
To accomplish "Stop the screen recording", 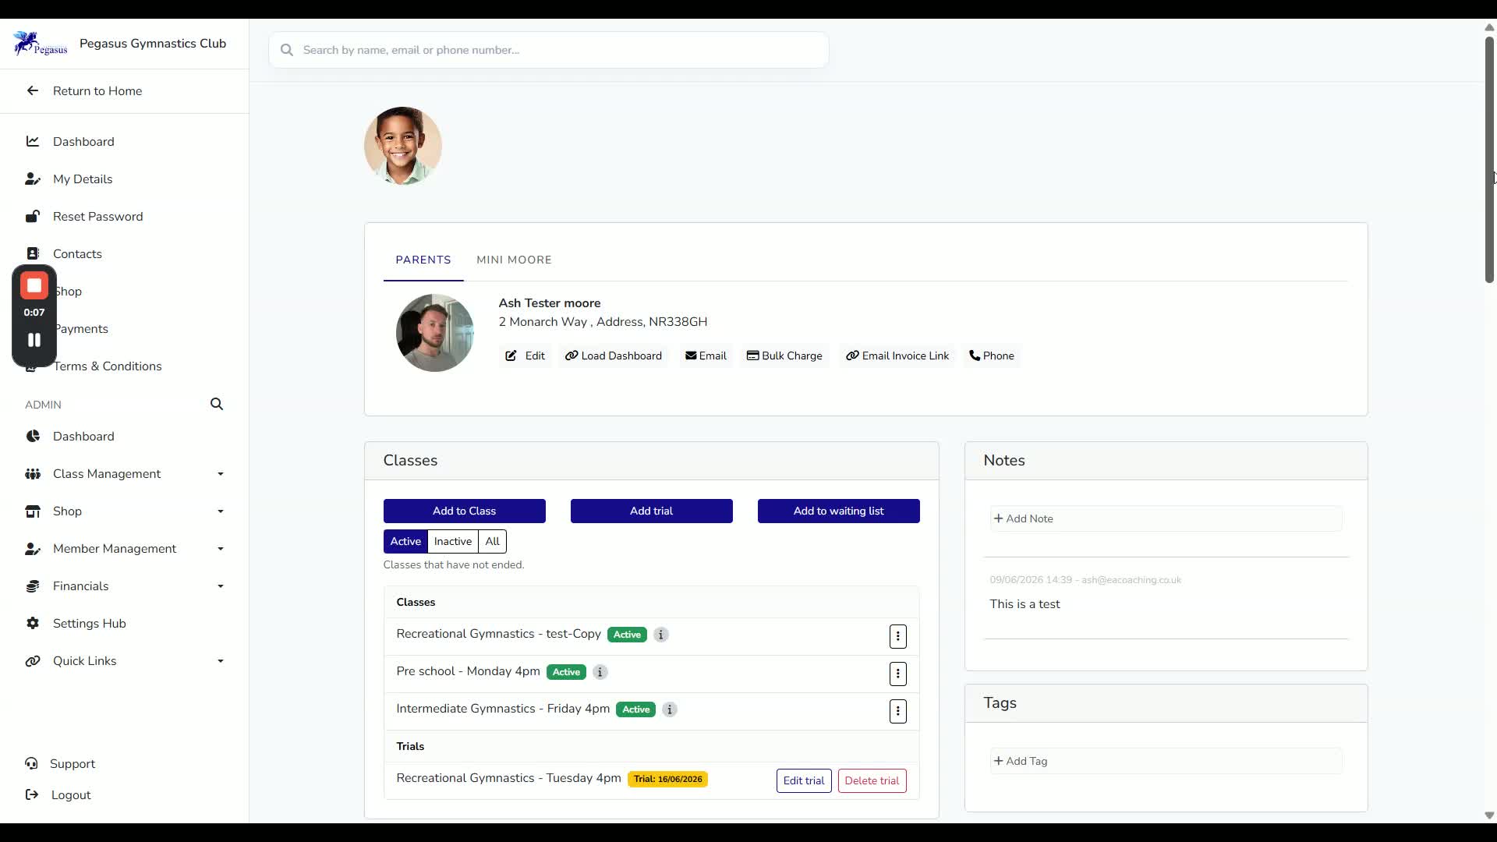I will 34,286.
